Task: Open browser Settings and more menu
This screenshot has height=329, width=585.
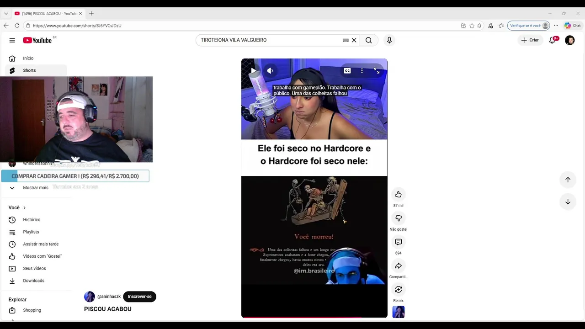Action: click(x=556, y=26)
